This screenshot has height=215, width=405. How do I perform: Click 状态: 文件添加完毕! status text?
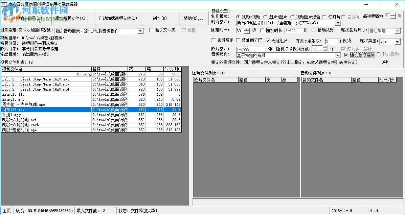pyautogui.click(x=138, y=211)
